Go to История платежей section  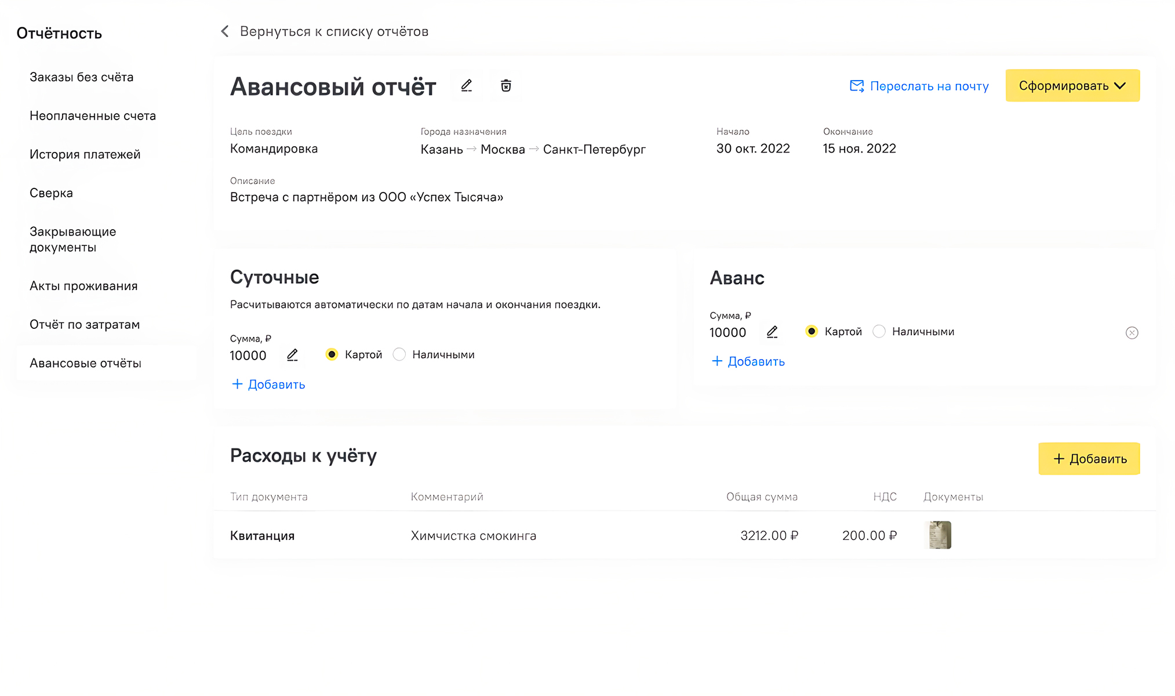[85, 154]
